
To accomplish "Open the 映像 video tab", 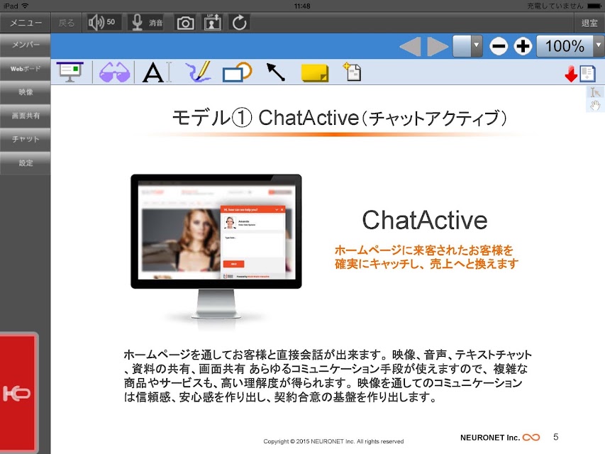I will [x=25, y=92].
